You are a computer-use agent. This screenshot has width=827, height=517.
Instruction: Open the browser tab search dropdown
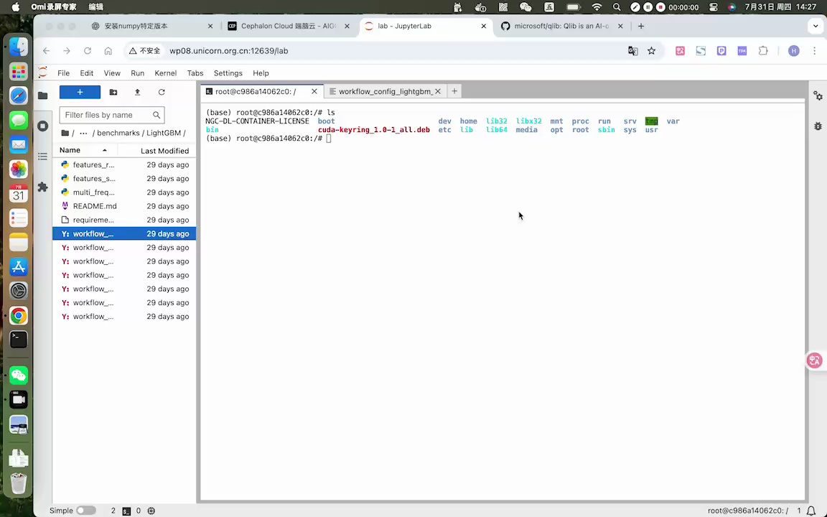pyautogui.click(x=815, y=26)
